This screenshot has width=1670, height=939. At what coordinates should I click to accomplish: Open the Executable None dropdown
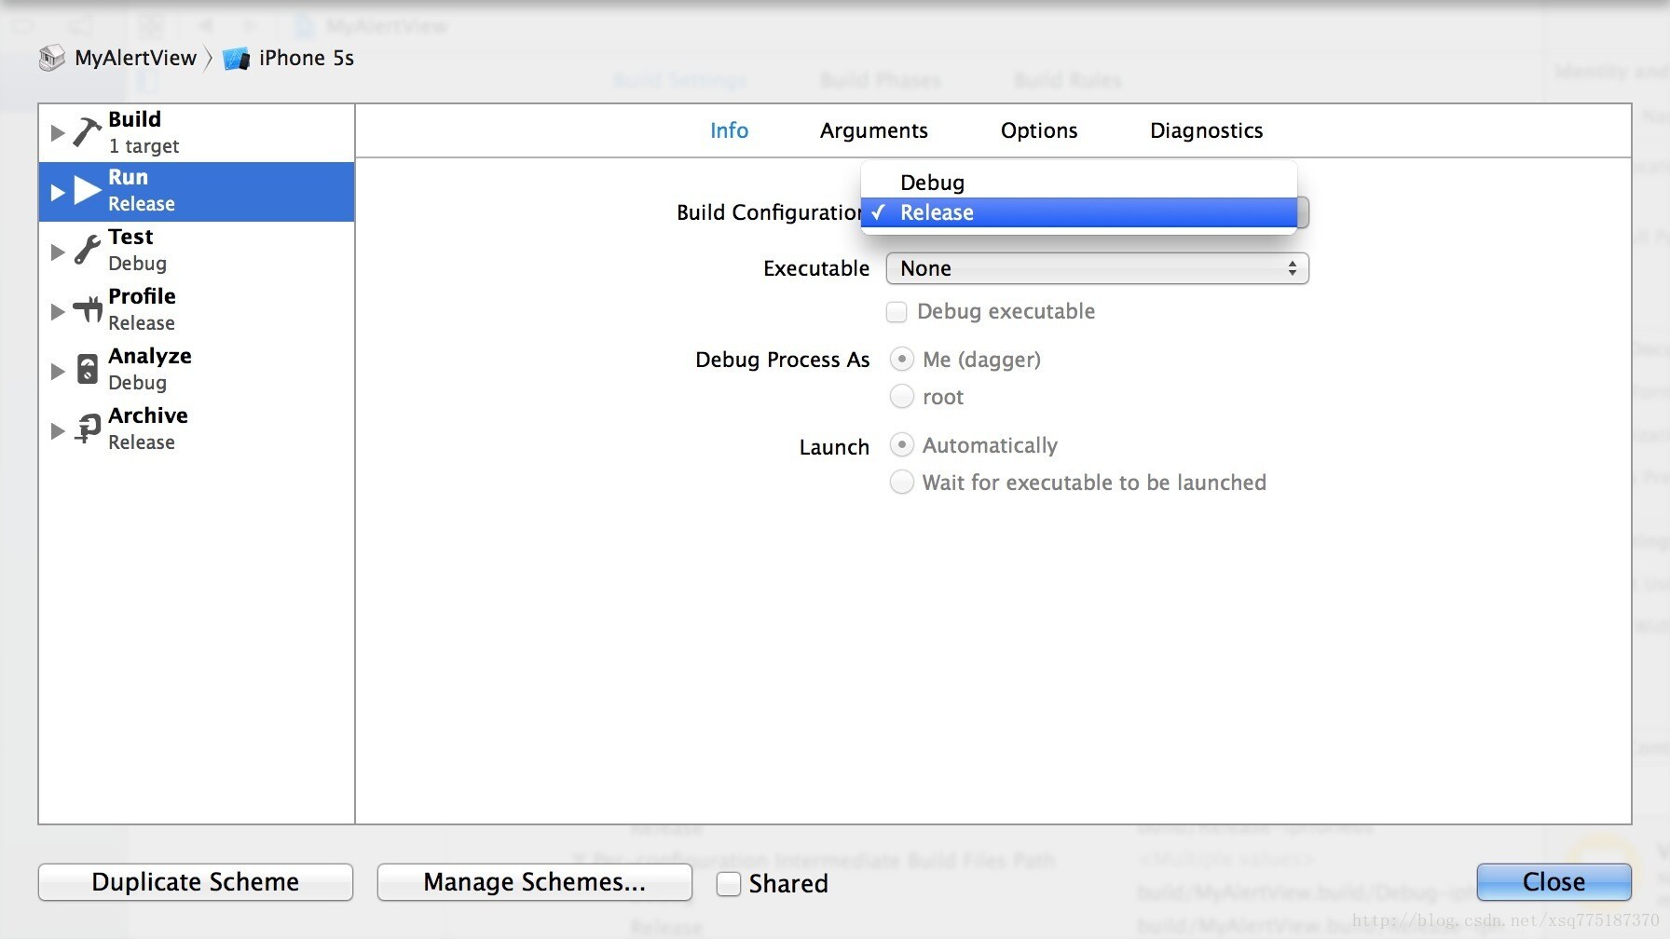1097,268
